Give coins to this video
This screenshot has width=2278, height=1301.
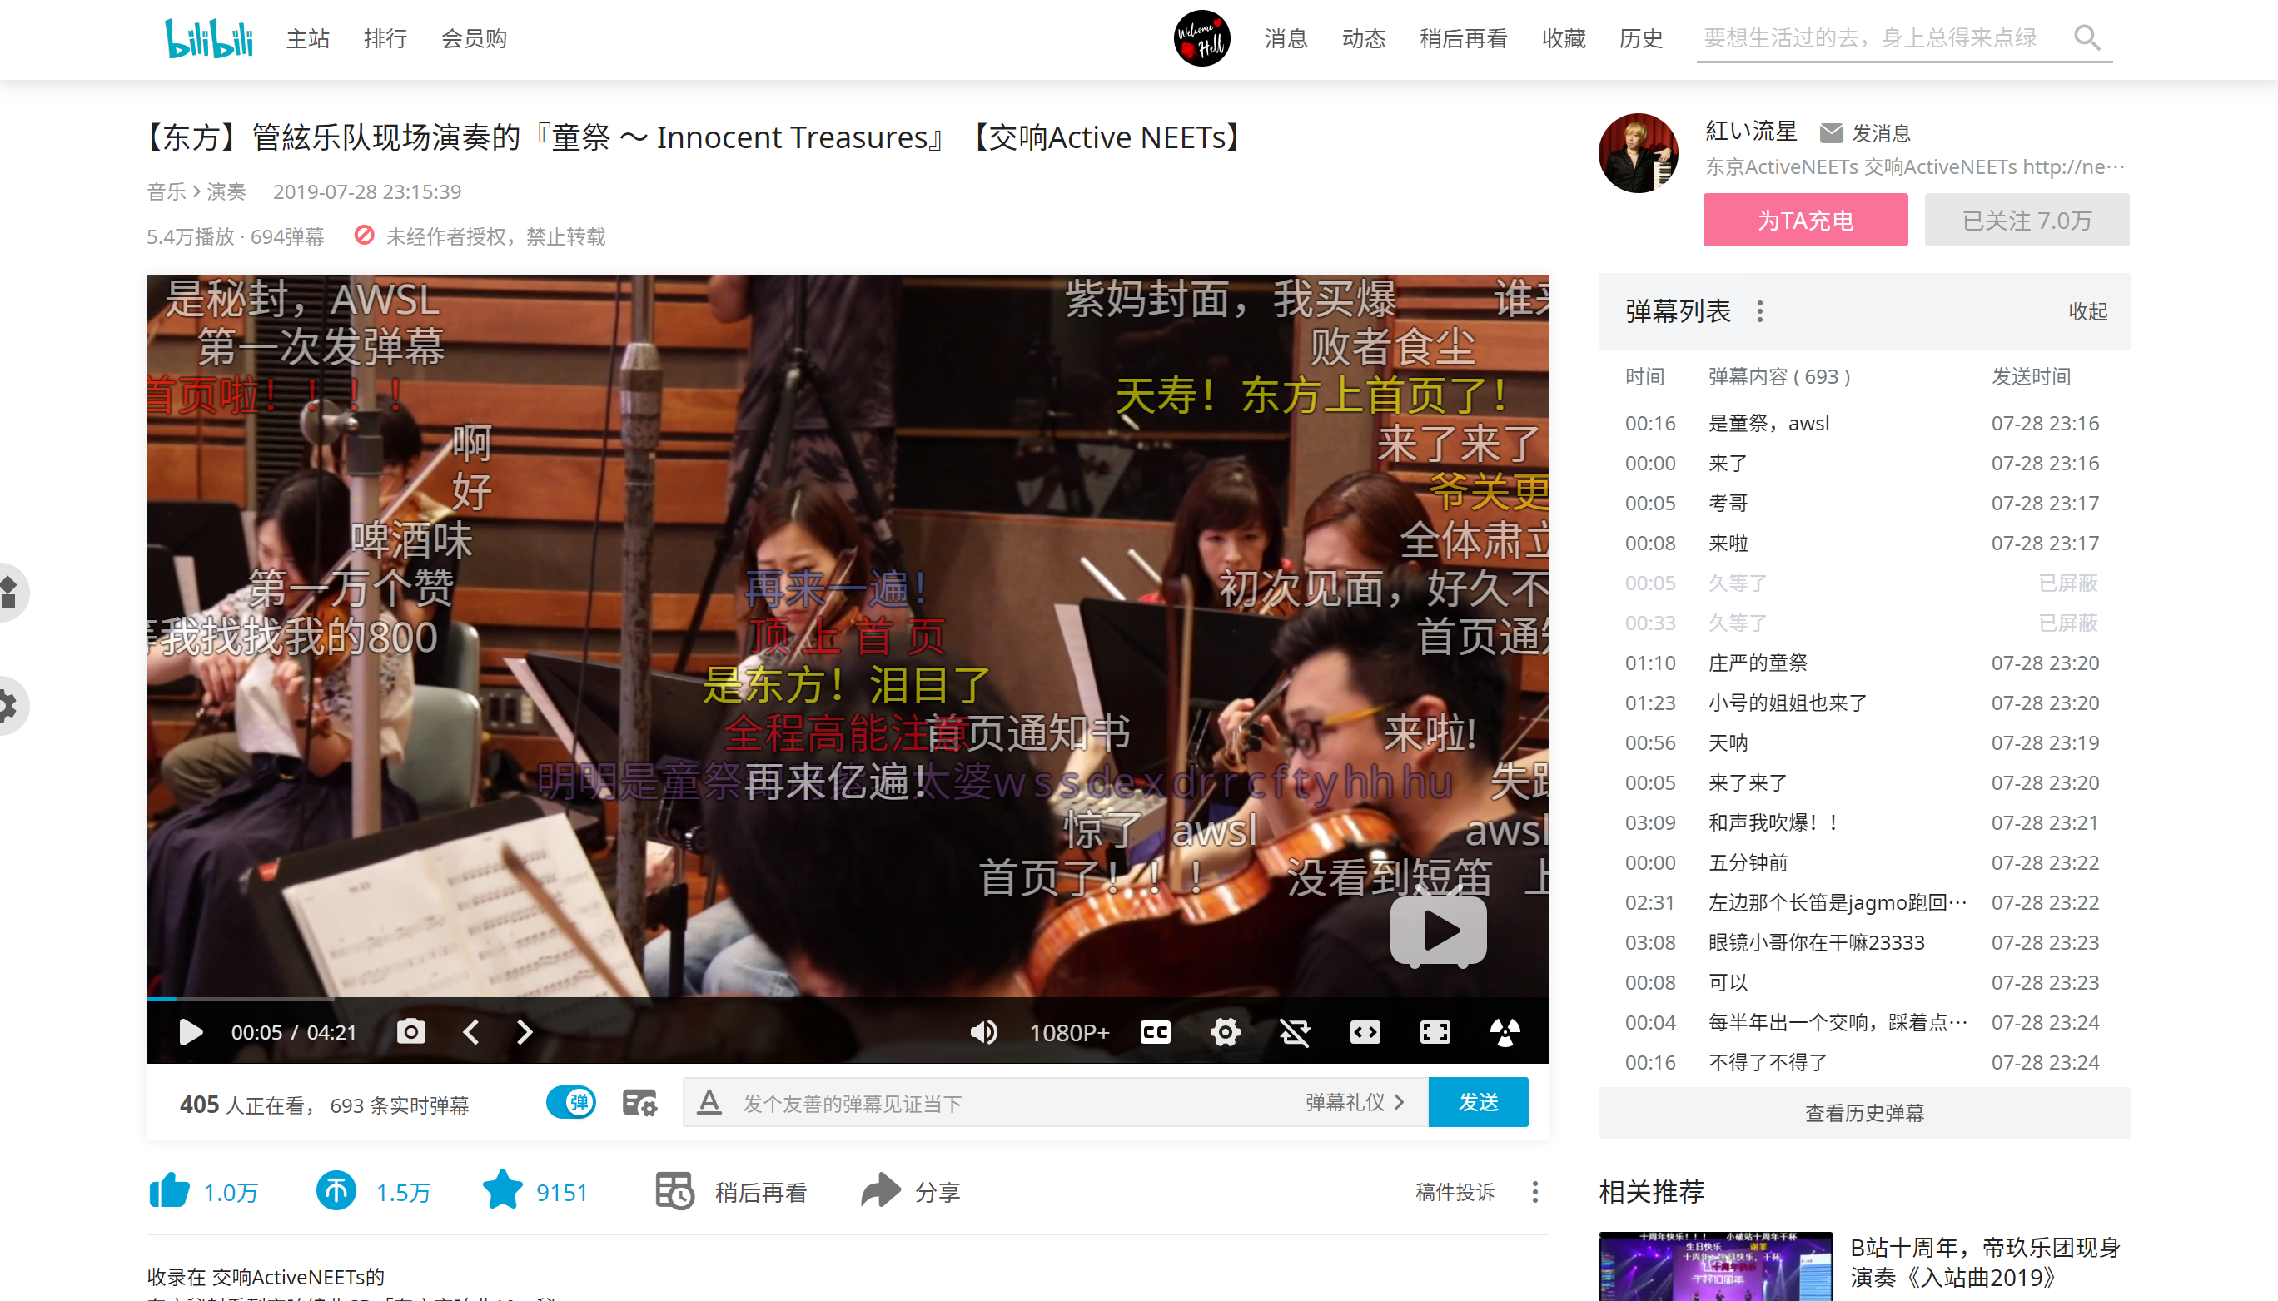336,1191
